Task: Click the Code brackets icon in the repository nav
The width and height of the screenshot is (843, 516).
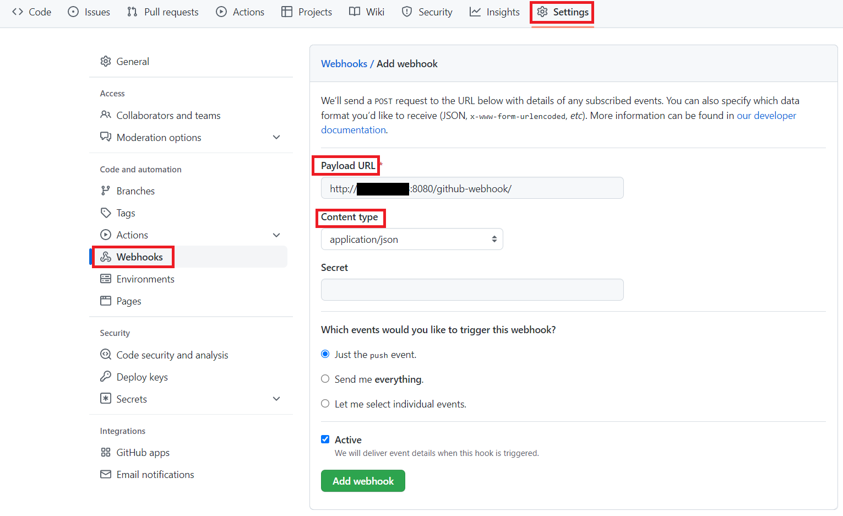Action: tap(18, 12)
